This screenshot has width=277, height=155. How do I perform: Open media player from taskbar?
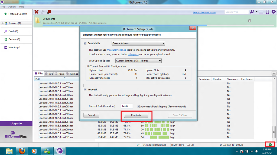point(34,151)
